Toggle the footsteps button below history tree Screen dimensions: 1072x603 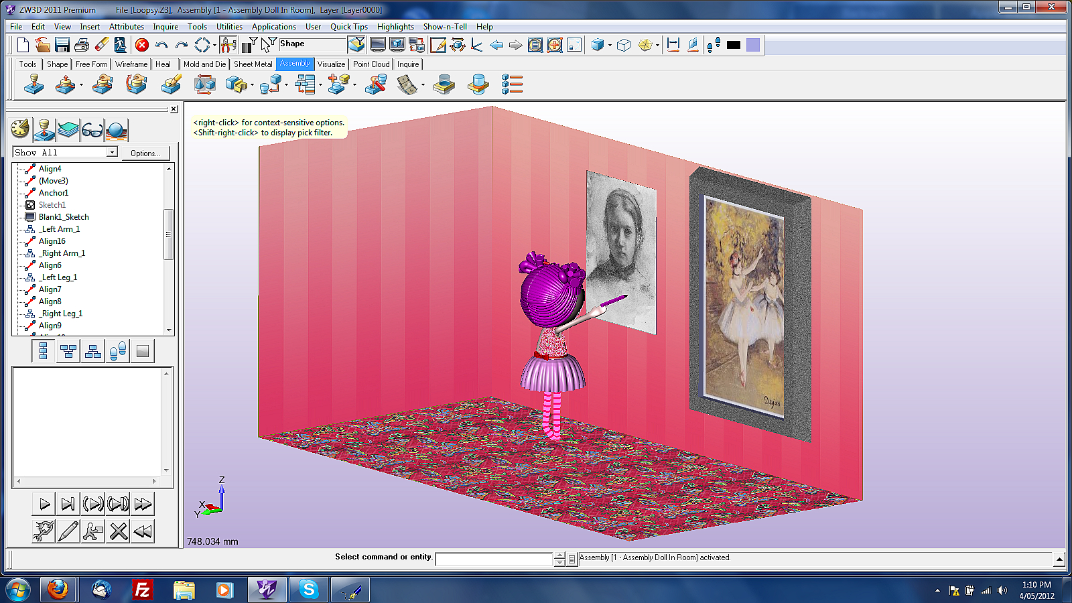tap(118, 351)
